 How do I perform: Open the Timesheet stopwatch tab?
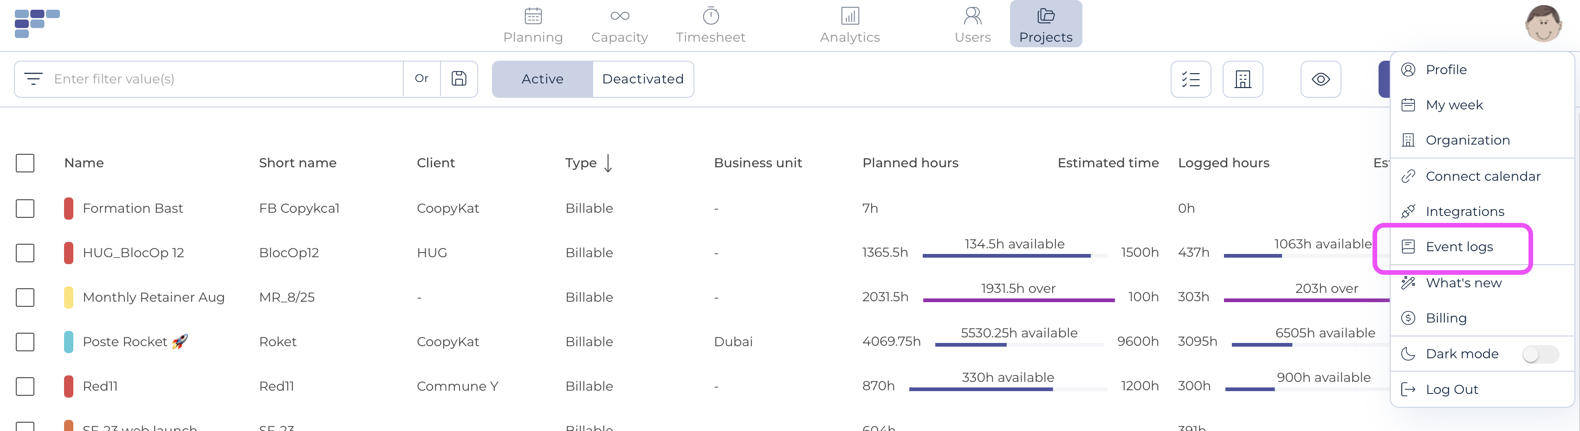click(x=710, y=25)
